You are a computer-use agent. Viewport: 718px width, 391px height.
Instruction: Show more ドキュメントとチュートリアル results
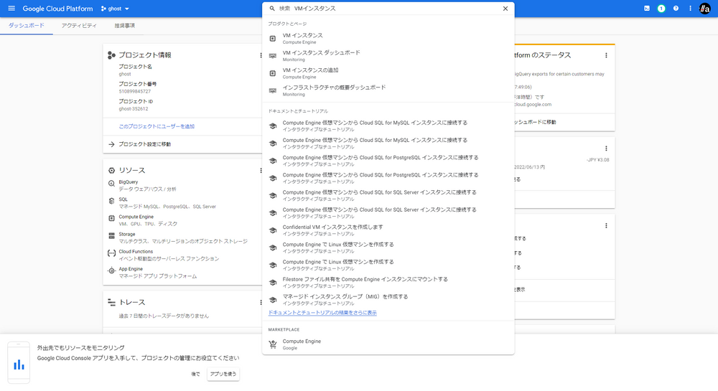322,313
